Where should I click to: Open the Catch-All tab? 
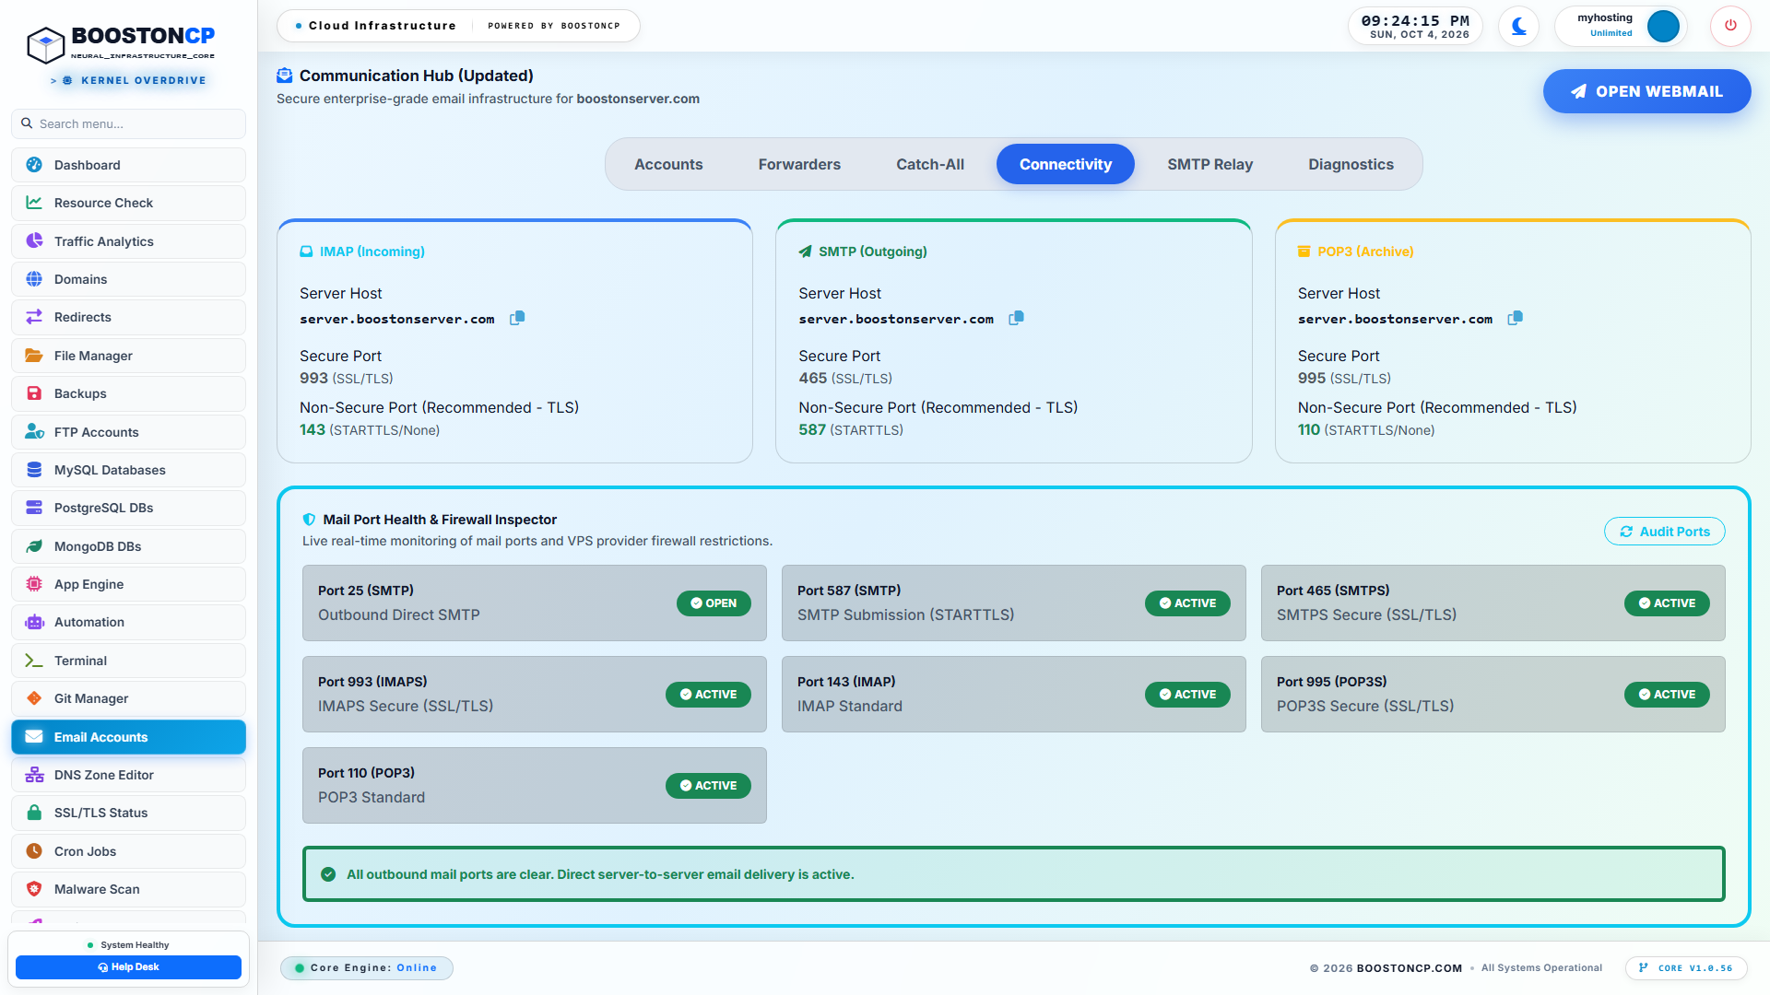coord(930,164)
